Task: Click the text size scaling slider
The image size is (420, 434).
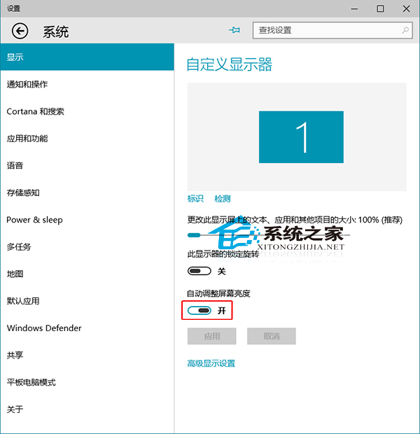Action: coord(193,235)
